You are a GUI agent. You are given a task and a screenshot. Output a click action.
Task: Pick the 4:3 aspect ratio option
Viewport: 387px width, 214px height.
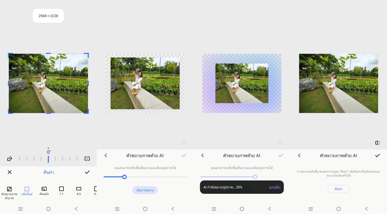pyautogui.click(x=79, y=191)
